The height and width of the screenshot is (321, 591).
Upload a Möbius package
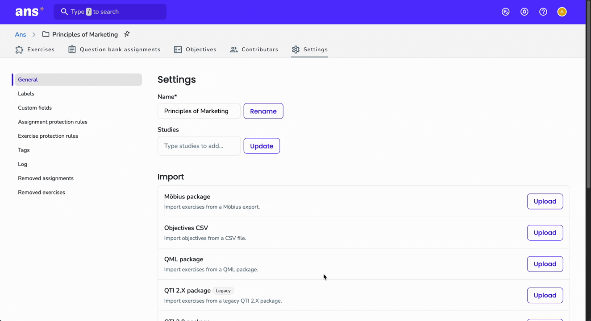(545, 202)
